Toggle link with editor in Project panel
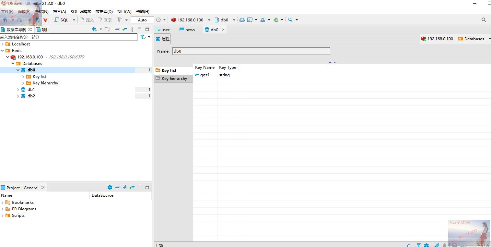Viewport: 491px width, 247px height. 132,187
